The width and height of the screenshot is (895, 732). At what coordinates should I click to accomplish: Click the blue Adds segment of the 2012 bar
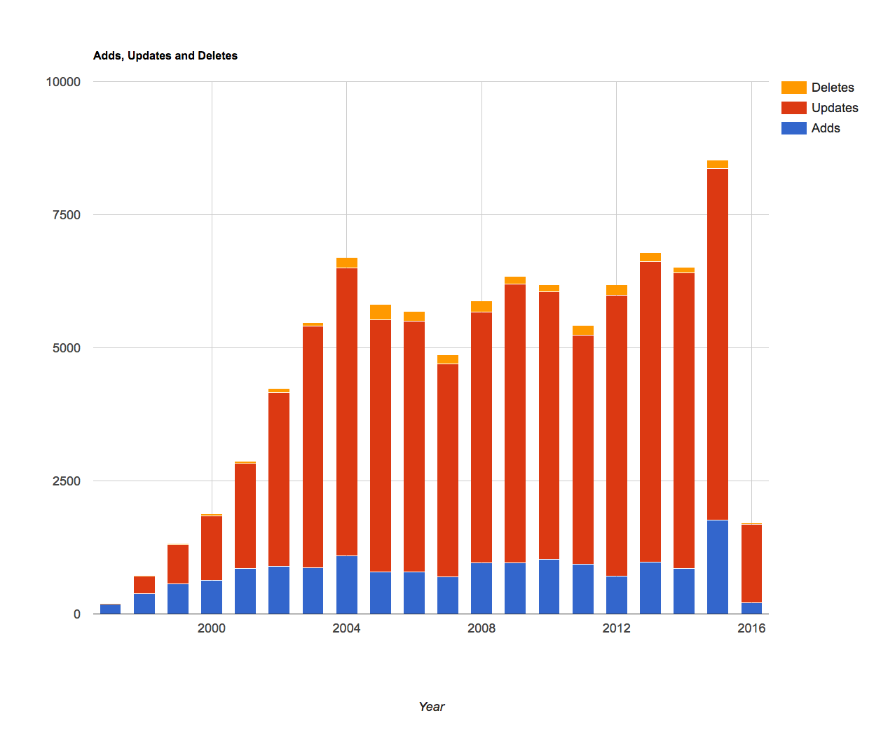pos(617,595)
